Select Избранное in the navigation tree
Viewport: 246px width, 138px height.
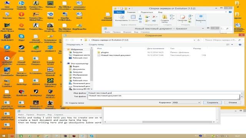[x=76, y=49]
